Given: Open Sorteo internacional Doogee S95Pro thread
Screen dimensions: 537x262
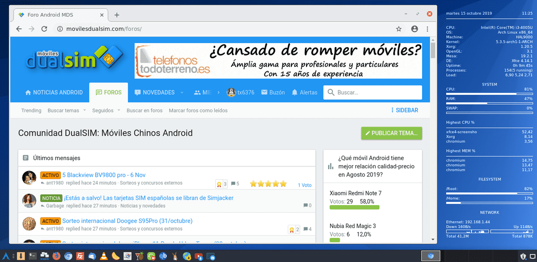Looking at the screenshot, I should [x=127, y=221].
